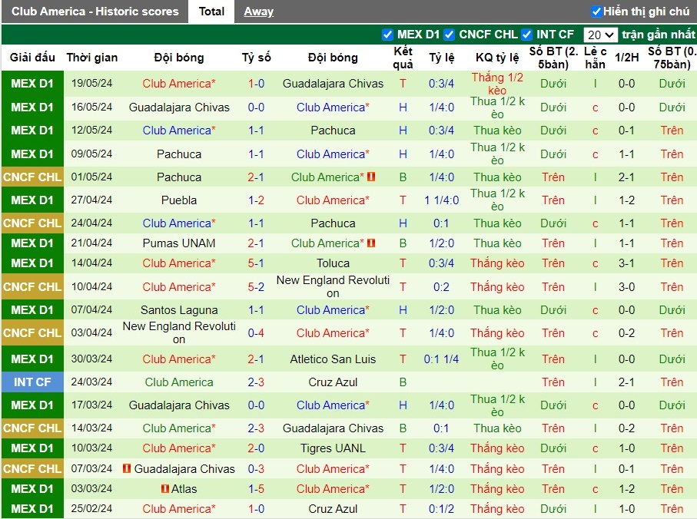Open Atletico San Luis team link
697x519 pixels.
333,359
